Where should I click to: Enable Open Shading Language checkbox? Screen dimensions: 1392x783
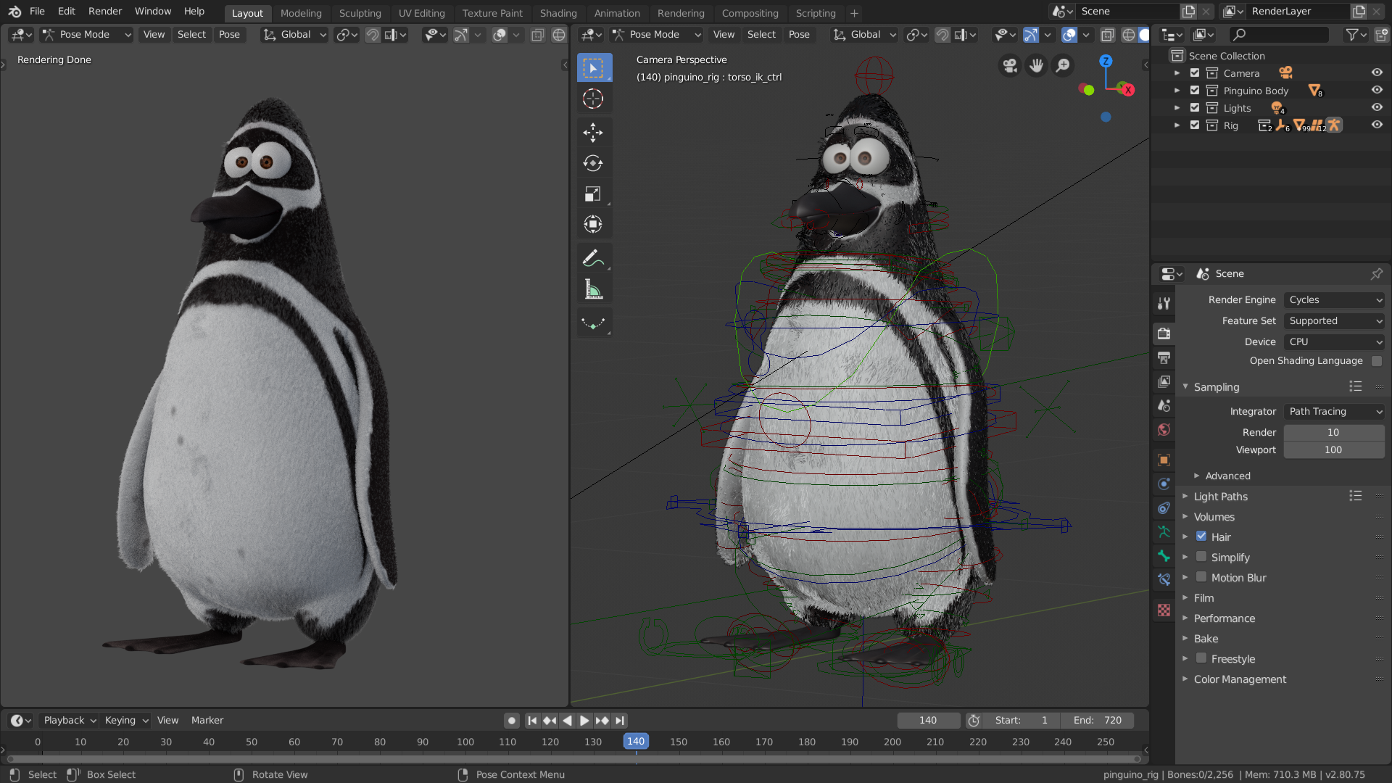(1377, 361)
